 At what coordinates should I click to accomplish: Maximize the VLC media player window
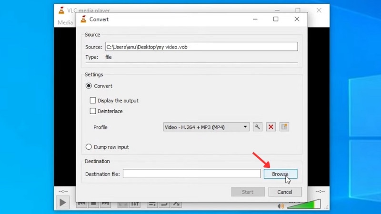click(x=298, y=10)
